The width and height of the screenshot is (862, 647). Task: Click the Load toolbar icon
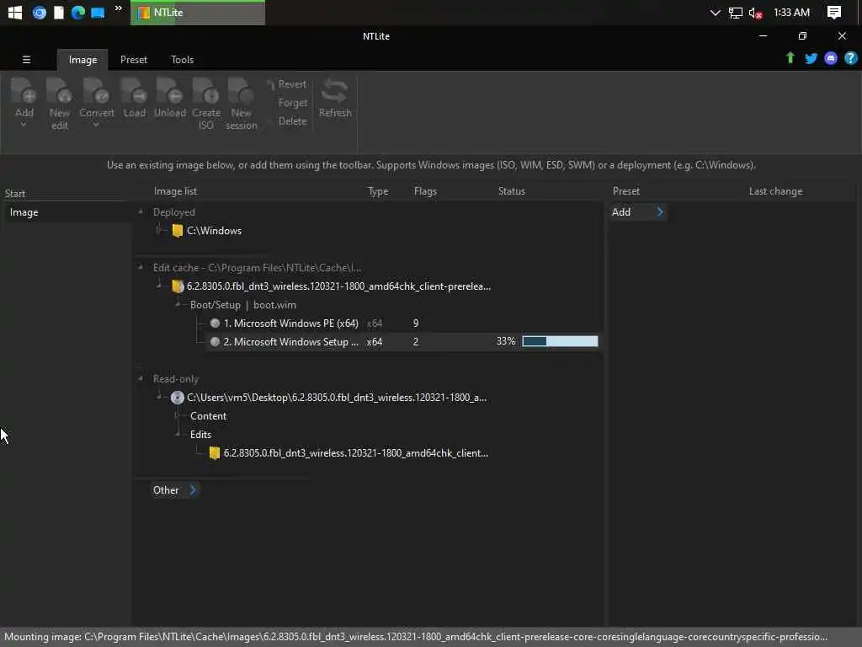[134, 91]
